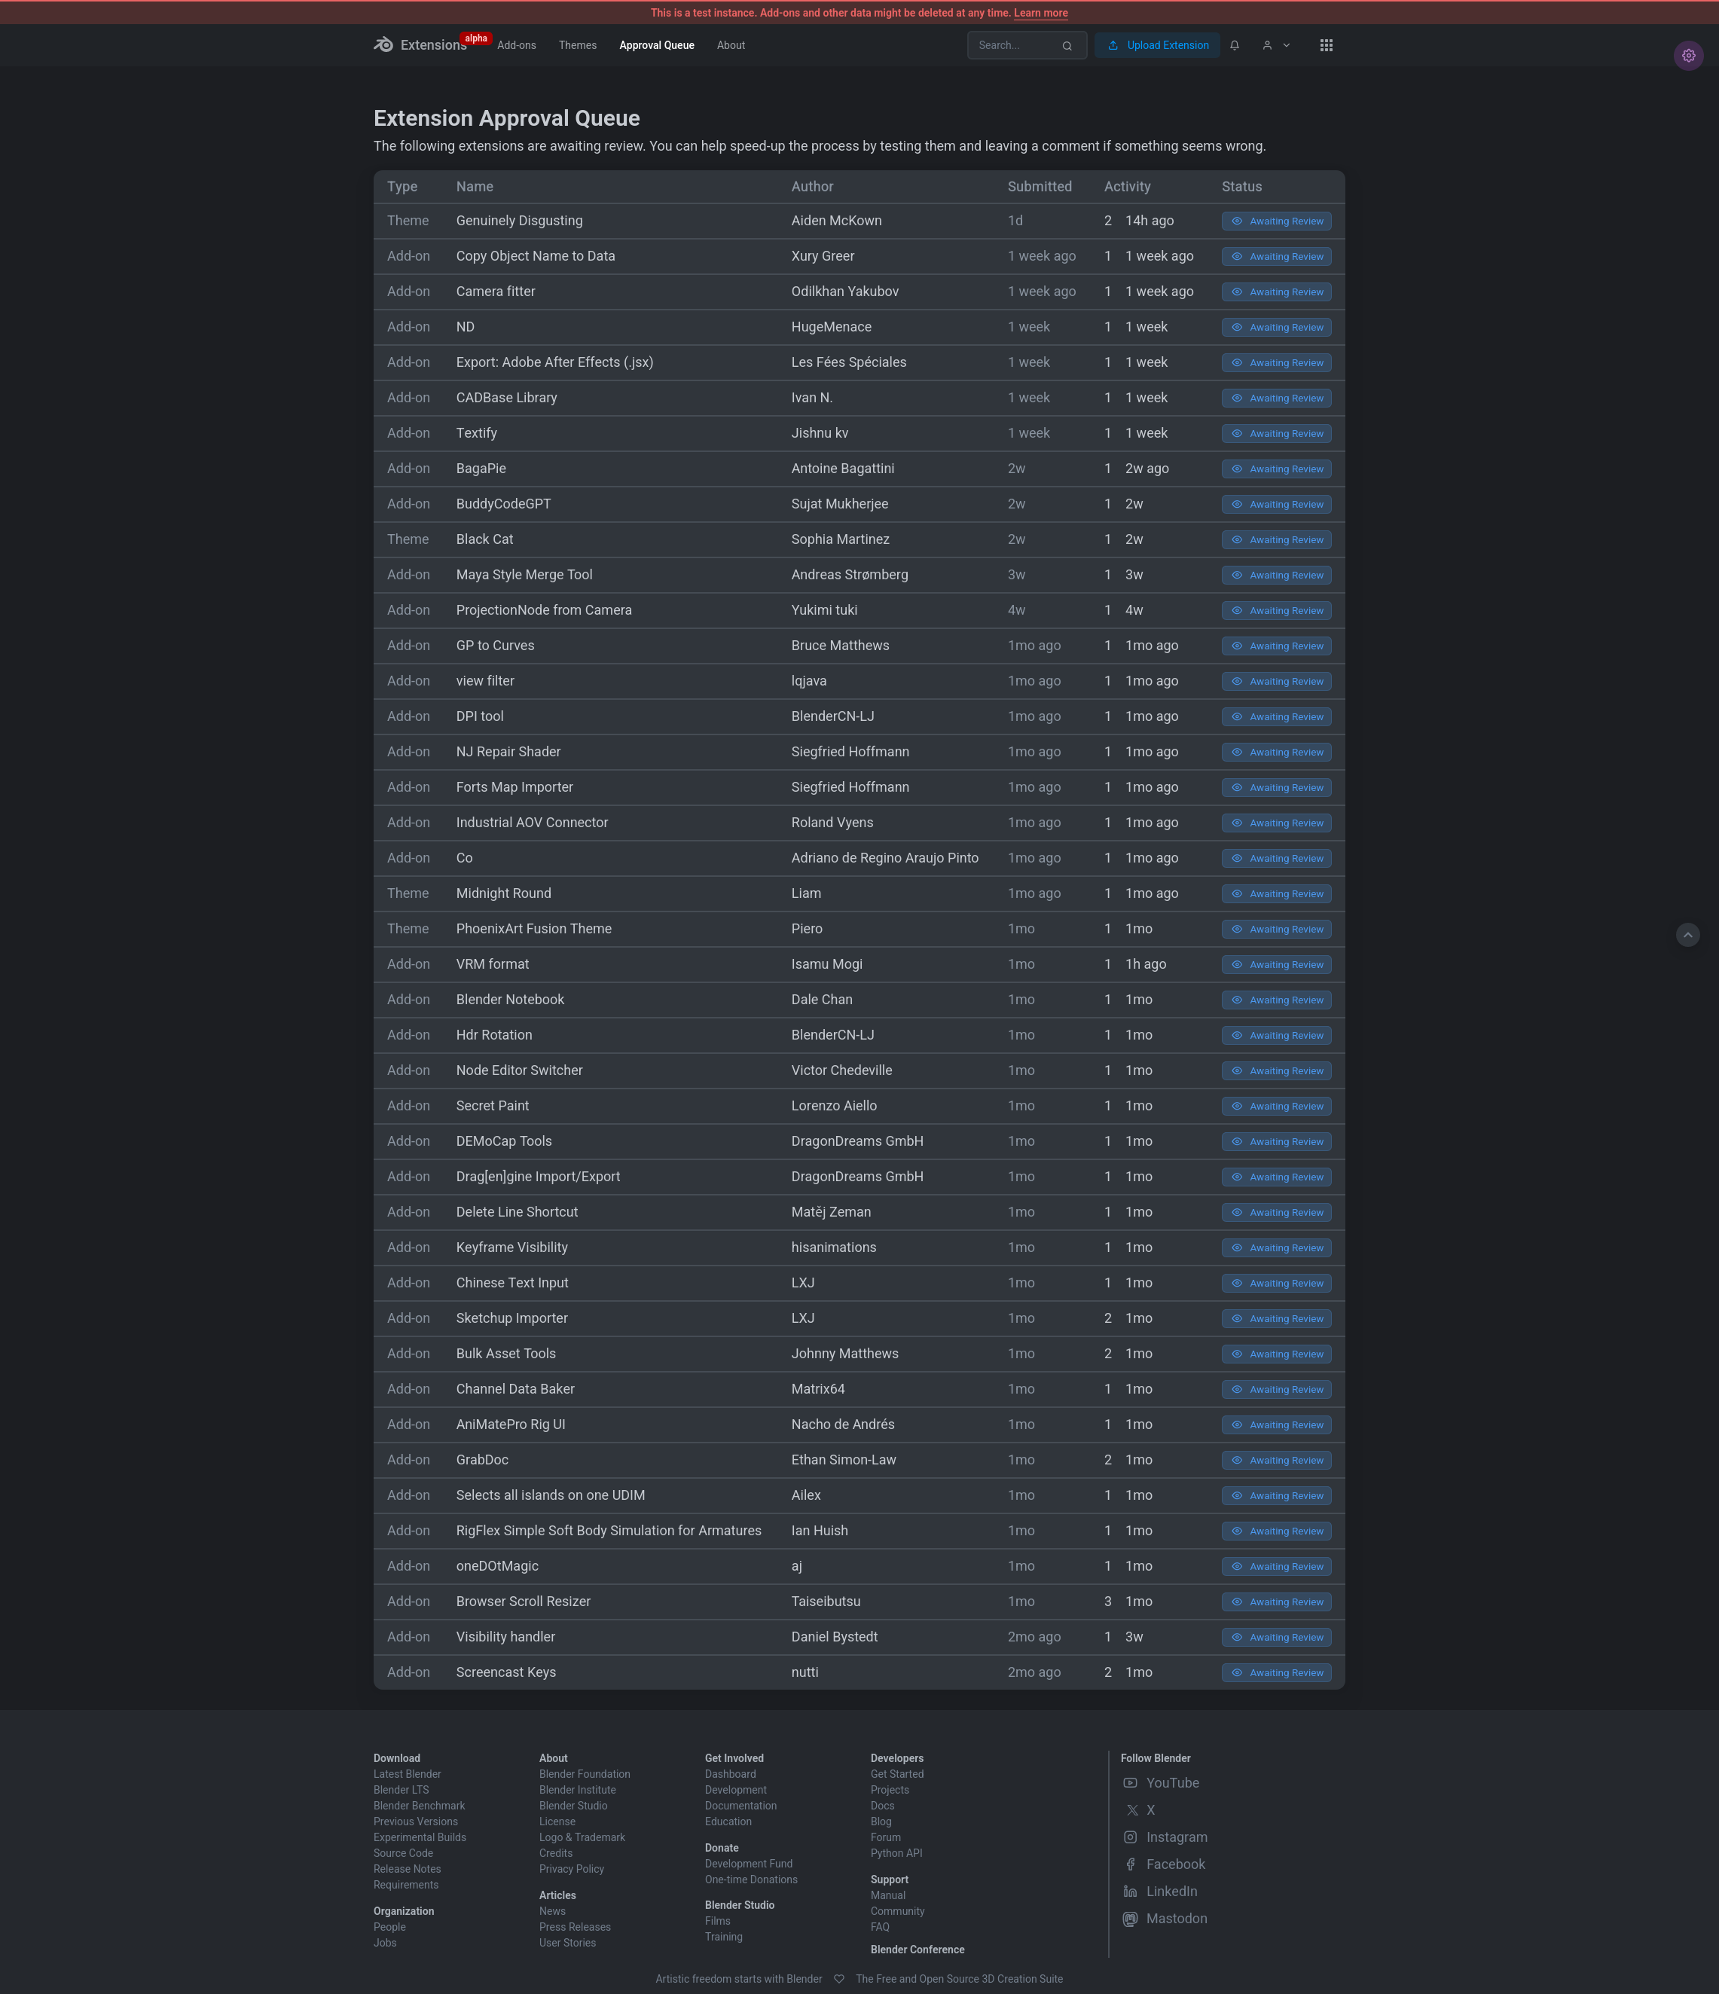The height and width of the screenshot is (1994, 1719).
Task: Open Keyframe Visibility add-on
Action: coord(512,1247)
